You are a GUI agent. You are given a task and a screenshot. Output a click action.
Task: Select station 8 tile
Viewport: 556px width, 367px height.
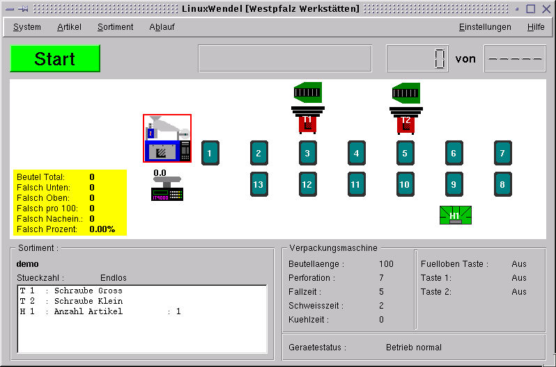coord(503,184)
